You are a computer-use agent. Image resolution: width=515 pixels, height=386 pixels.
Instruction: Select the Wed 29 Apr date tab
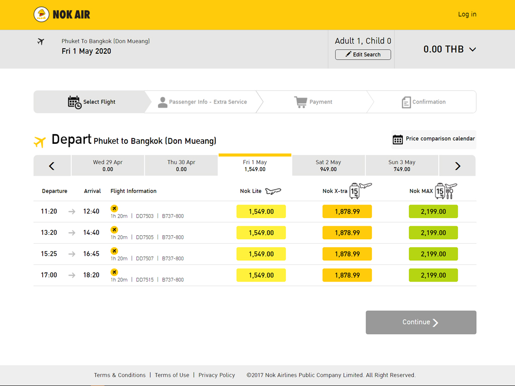(x=108, y=166)
